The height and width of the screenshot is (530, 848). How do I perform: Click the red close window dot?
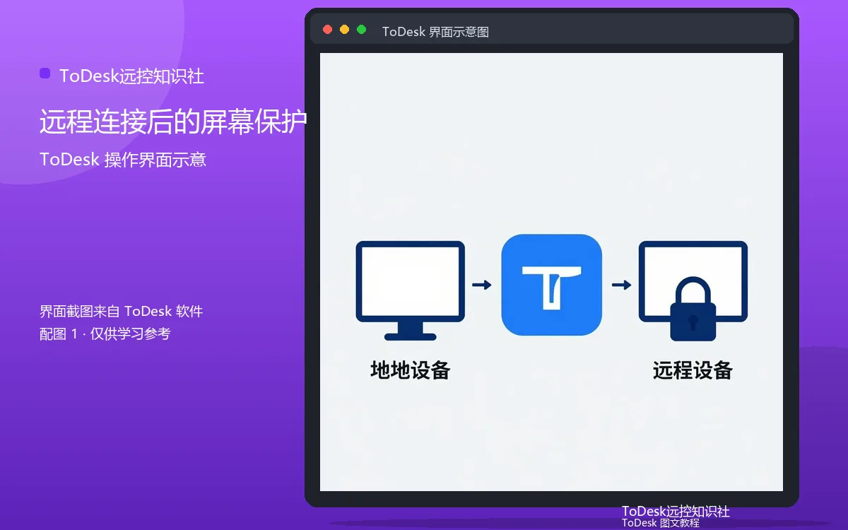[x=327, y=30]
